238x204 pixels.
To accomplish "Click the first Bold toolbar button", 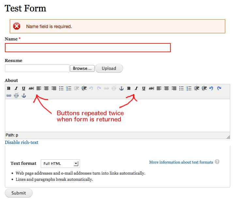I will point(9,88).
